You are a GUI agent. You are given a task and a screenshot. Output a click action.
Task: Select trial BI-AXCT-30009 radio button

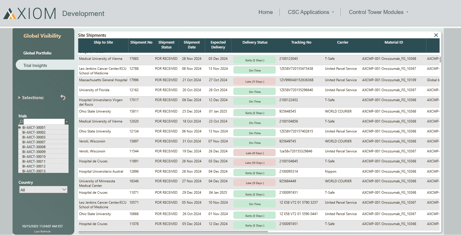coord(20,152)
